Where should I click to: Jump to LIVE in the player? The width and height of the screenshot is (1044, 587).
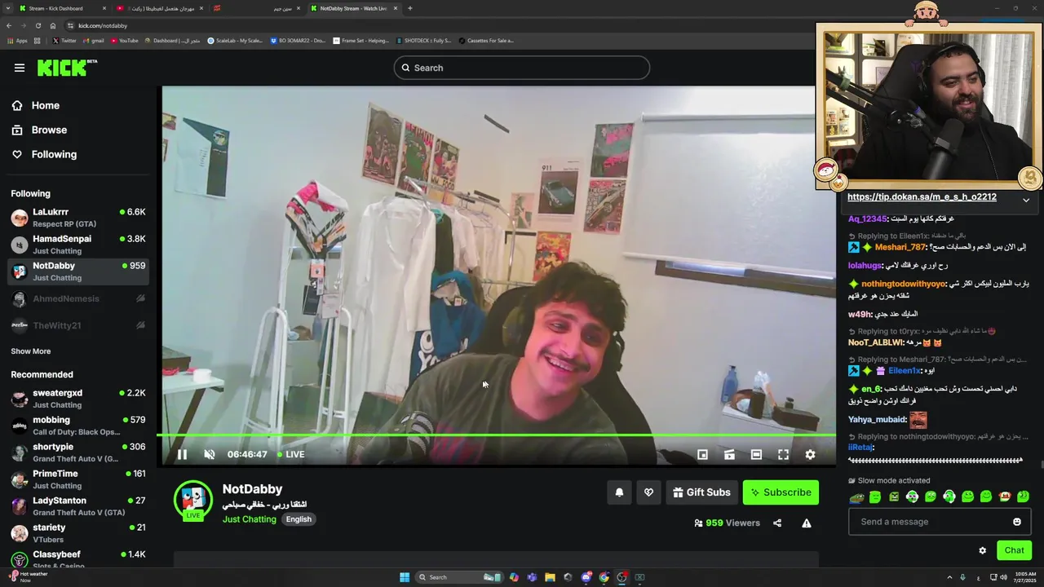(291, 454)
